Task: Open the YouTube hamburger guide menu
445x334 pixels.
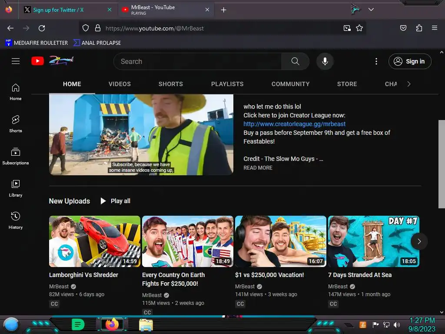Action: click(x=16, y=61)
